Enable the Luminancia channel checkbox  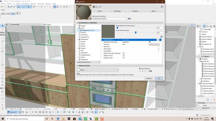point(80,35)
